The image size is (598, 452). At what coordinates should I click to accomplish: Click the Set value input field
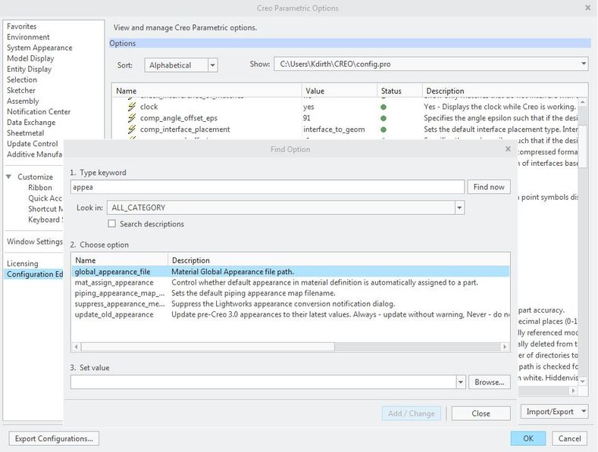click(264, 382)
